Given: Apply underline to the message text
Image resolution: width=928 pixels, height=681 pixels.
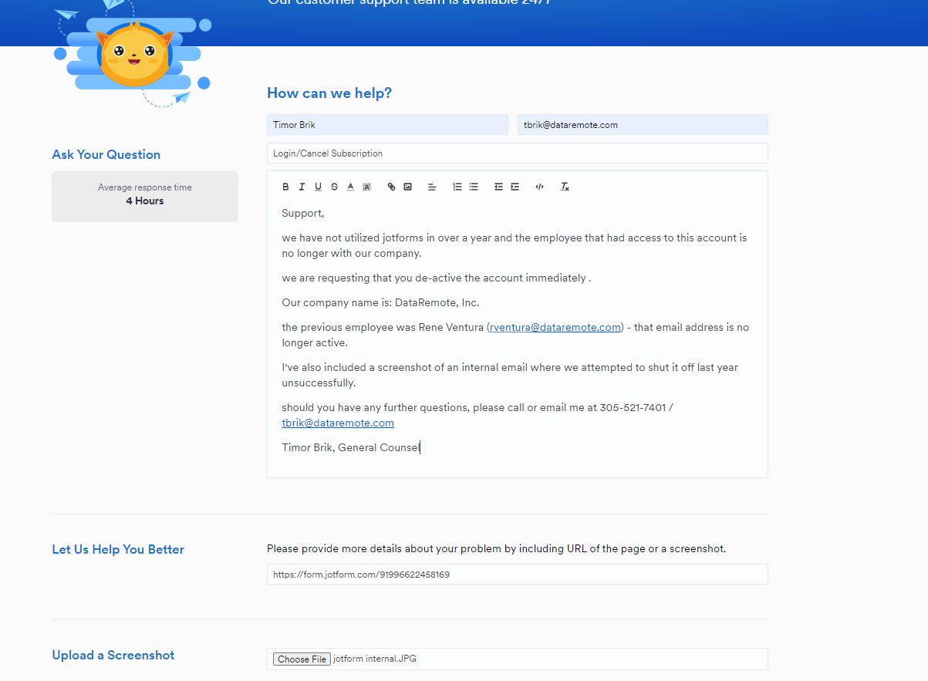Looking at the screenshot, I should (318, 187).
